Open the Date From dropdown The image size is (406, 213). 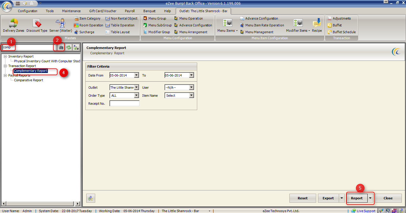137,75
